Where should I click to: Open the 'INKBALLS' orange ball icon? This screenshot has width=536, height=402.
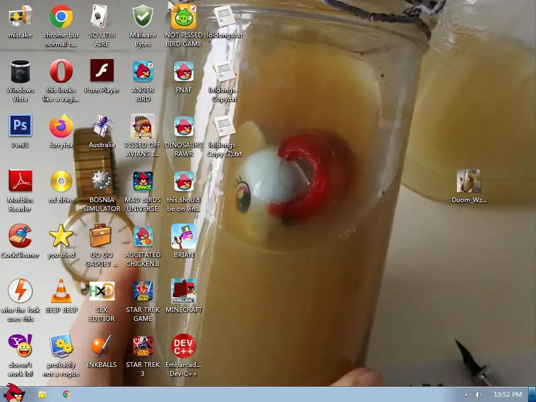point(102,345)
